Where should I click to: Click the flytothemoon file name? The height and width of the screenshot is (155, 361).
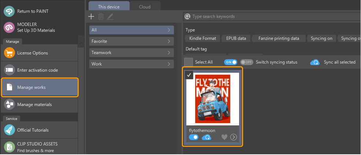(202, 131)
